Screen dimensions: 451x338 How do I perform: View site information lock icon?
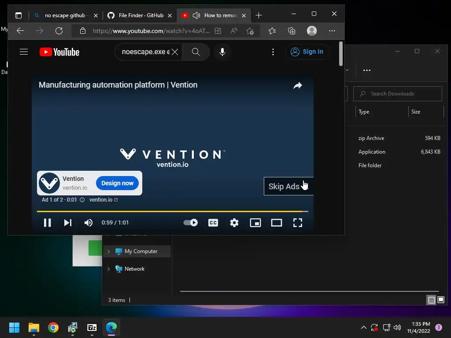(x=83, y=31)
